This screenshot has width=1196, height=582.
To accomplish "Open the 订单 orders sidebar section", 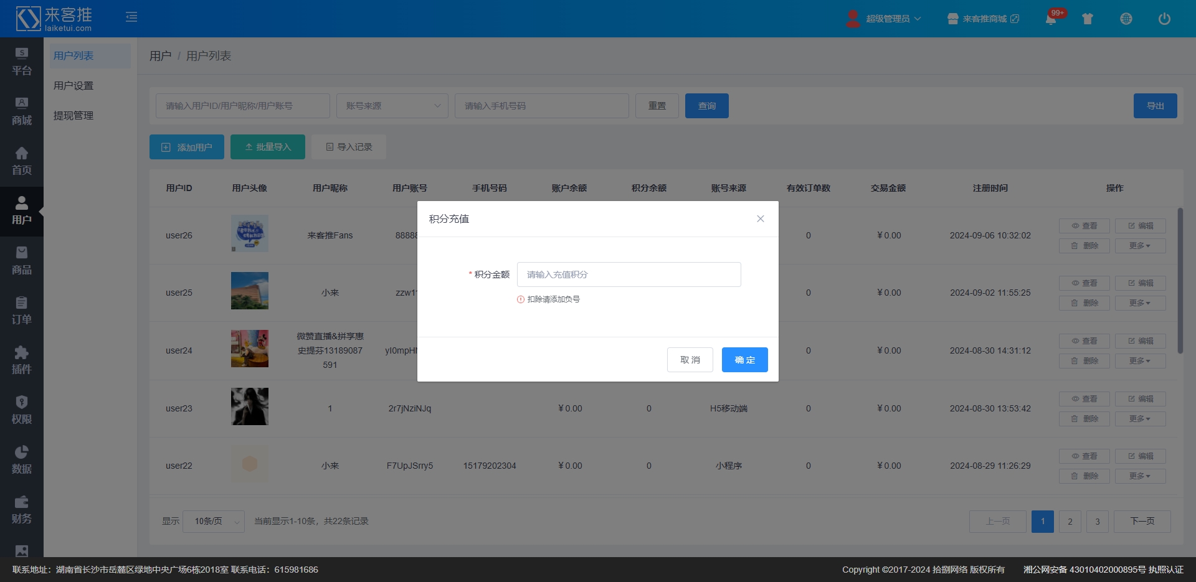I will pos(22,311).
